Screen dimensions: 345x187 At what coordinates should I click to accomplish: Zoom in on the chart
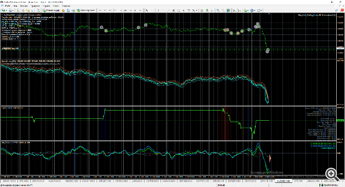point(218,10)
